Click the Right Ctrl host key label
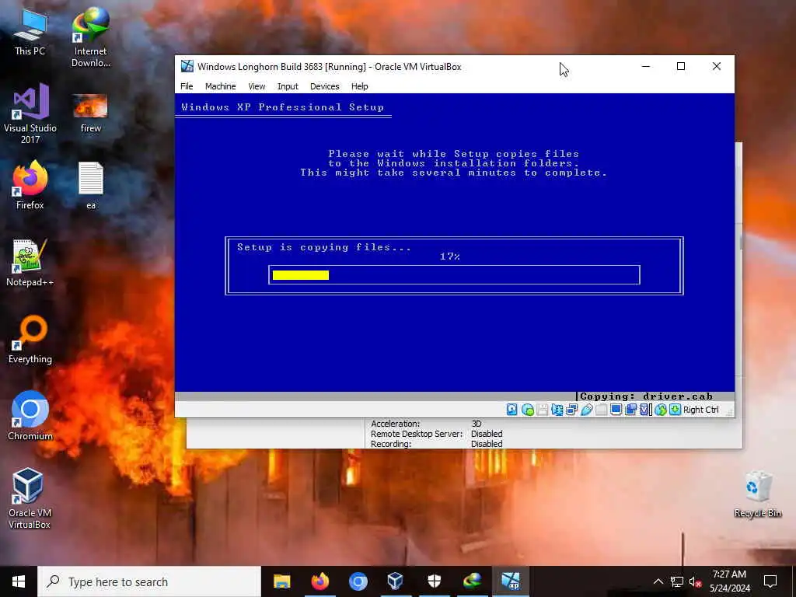The width and height of the screenshot is (796, 597). click(x=700, y=410)
